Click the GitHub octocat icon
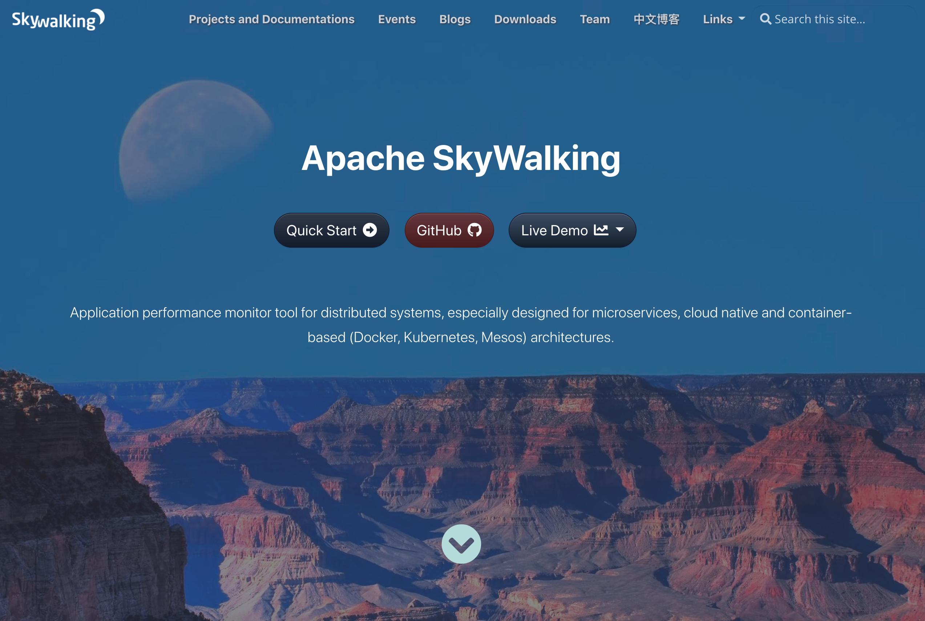 [474, 230]
